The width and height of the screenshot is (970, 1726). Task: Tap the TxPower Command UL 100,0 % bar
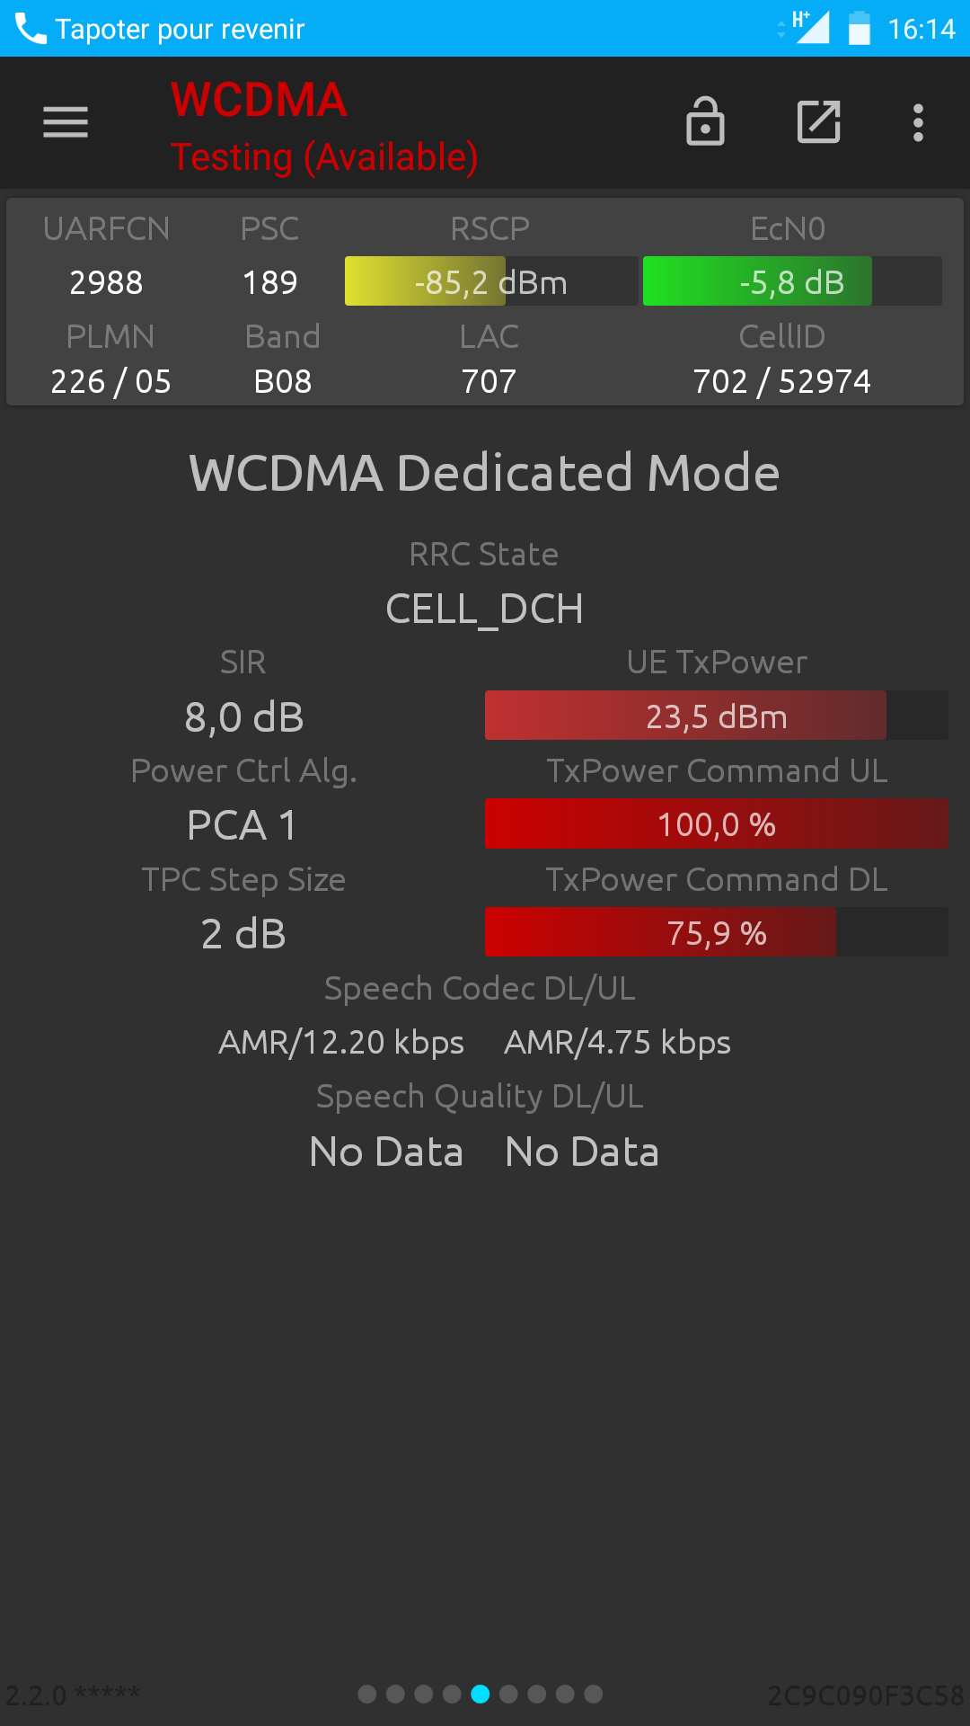(x=717, y=823)
